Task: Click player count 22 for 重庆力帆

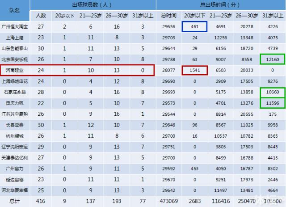Action: [41, 103]
